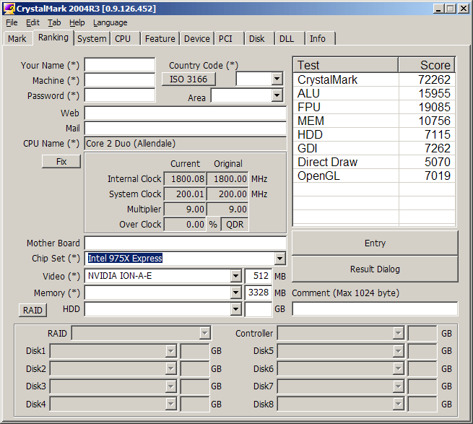The image size is (473, 424).
Task: Click the Web address input field
Action: [185, 113]
